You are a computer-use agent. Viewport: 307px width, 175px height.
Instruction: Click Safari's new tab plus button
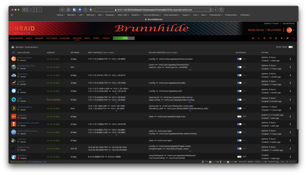tap(216, 10)
